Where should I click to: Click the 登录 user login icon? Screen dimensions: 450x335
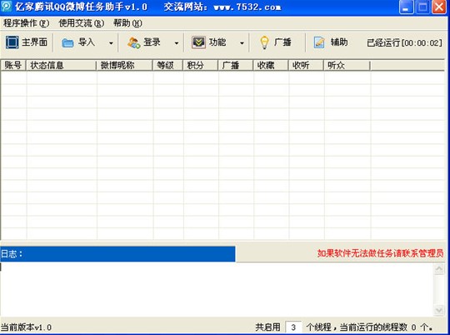pyautogui.click(x=133, y=42)
